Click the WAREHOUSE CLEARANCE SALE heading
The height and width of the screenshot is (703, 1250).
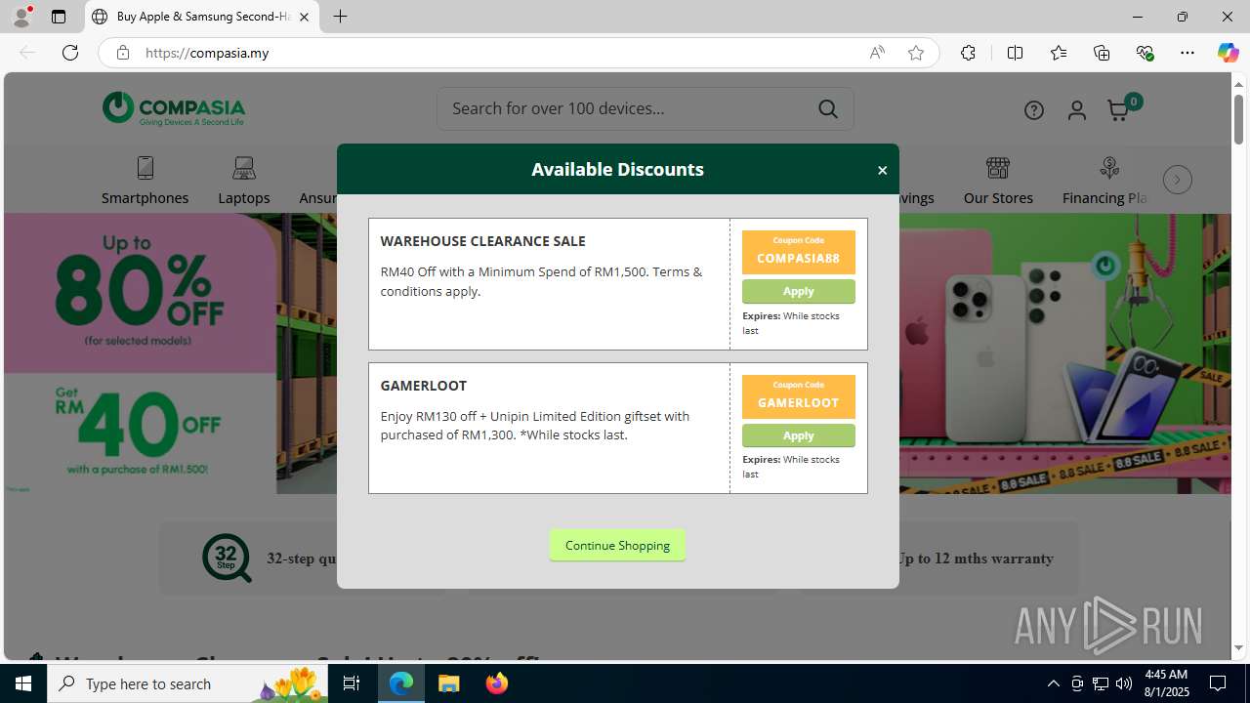point(482,241)
